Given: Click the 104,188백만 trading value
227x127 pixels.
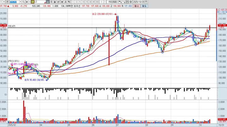Looking at the screenshot, I should point(67,6).
